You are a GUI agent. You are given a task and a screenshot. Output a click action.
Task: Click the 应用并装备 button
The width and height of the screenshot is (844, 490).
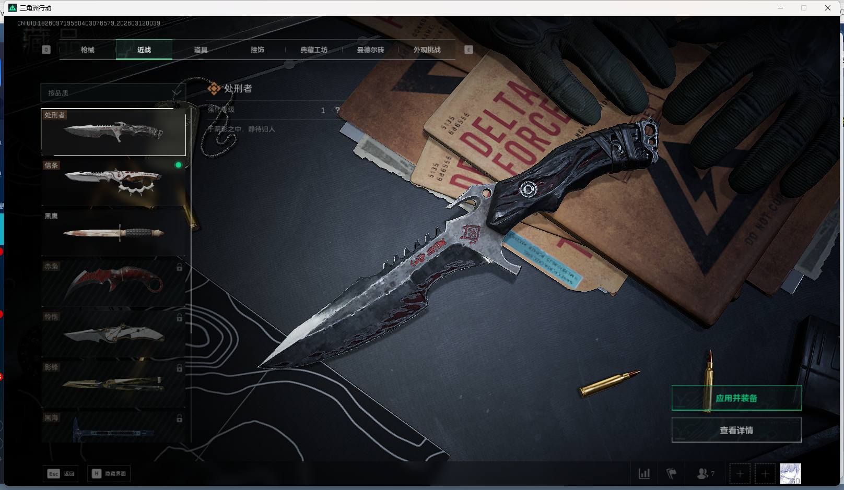pos(736,398)
